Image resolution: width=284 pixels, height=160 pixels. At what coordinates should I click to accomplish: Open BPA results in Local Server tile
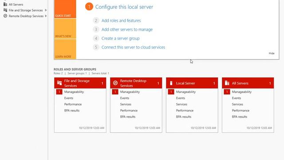coord(184,117)
